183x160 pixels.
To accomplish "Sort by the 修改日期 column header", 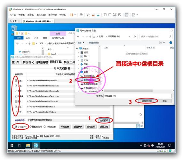I will coord(150,48).
